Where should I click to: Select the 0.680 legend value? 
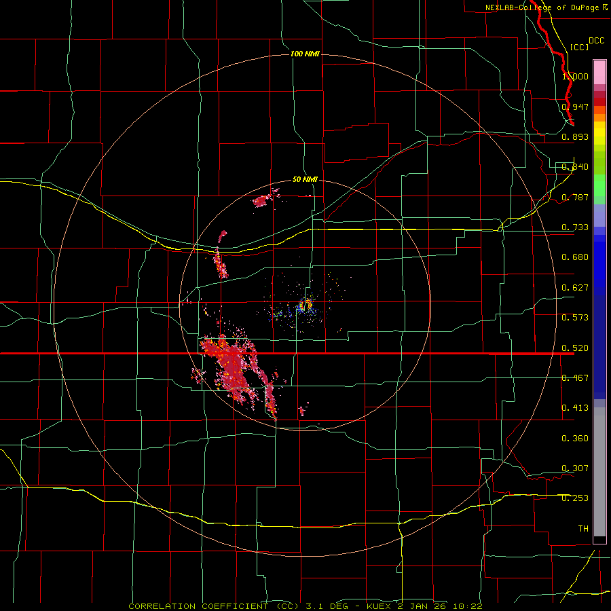click(x=575, y=257)
